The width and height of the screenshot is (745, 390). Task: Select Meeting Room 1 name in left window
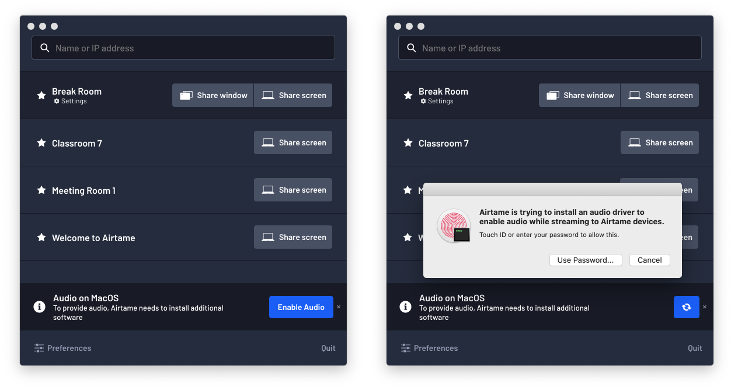click(x=83, y=190)
